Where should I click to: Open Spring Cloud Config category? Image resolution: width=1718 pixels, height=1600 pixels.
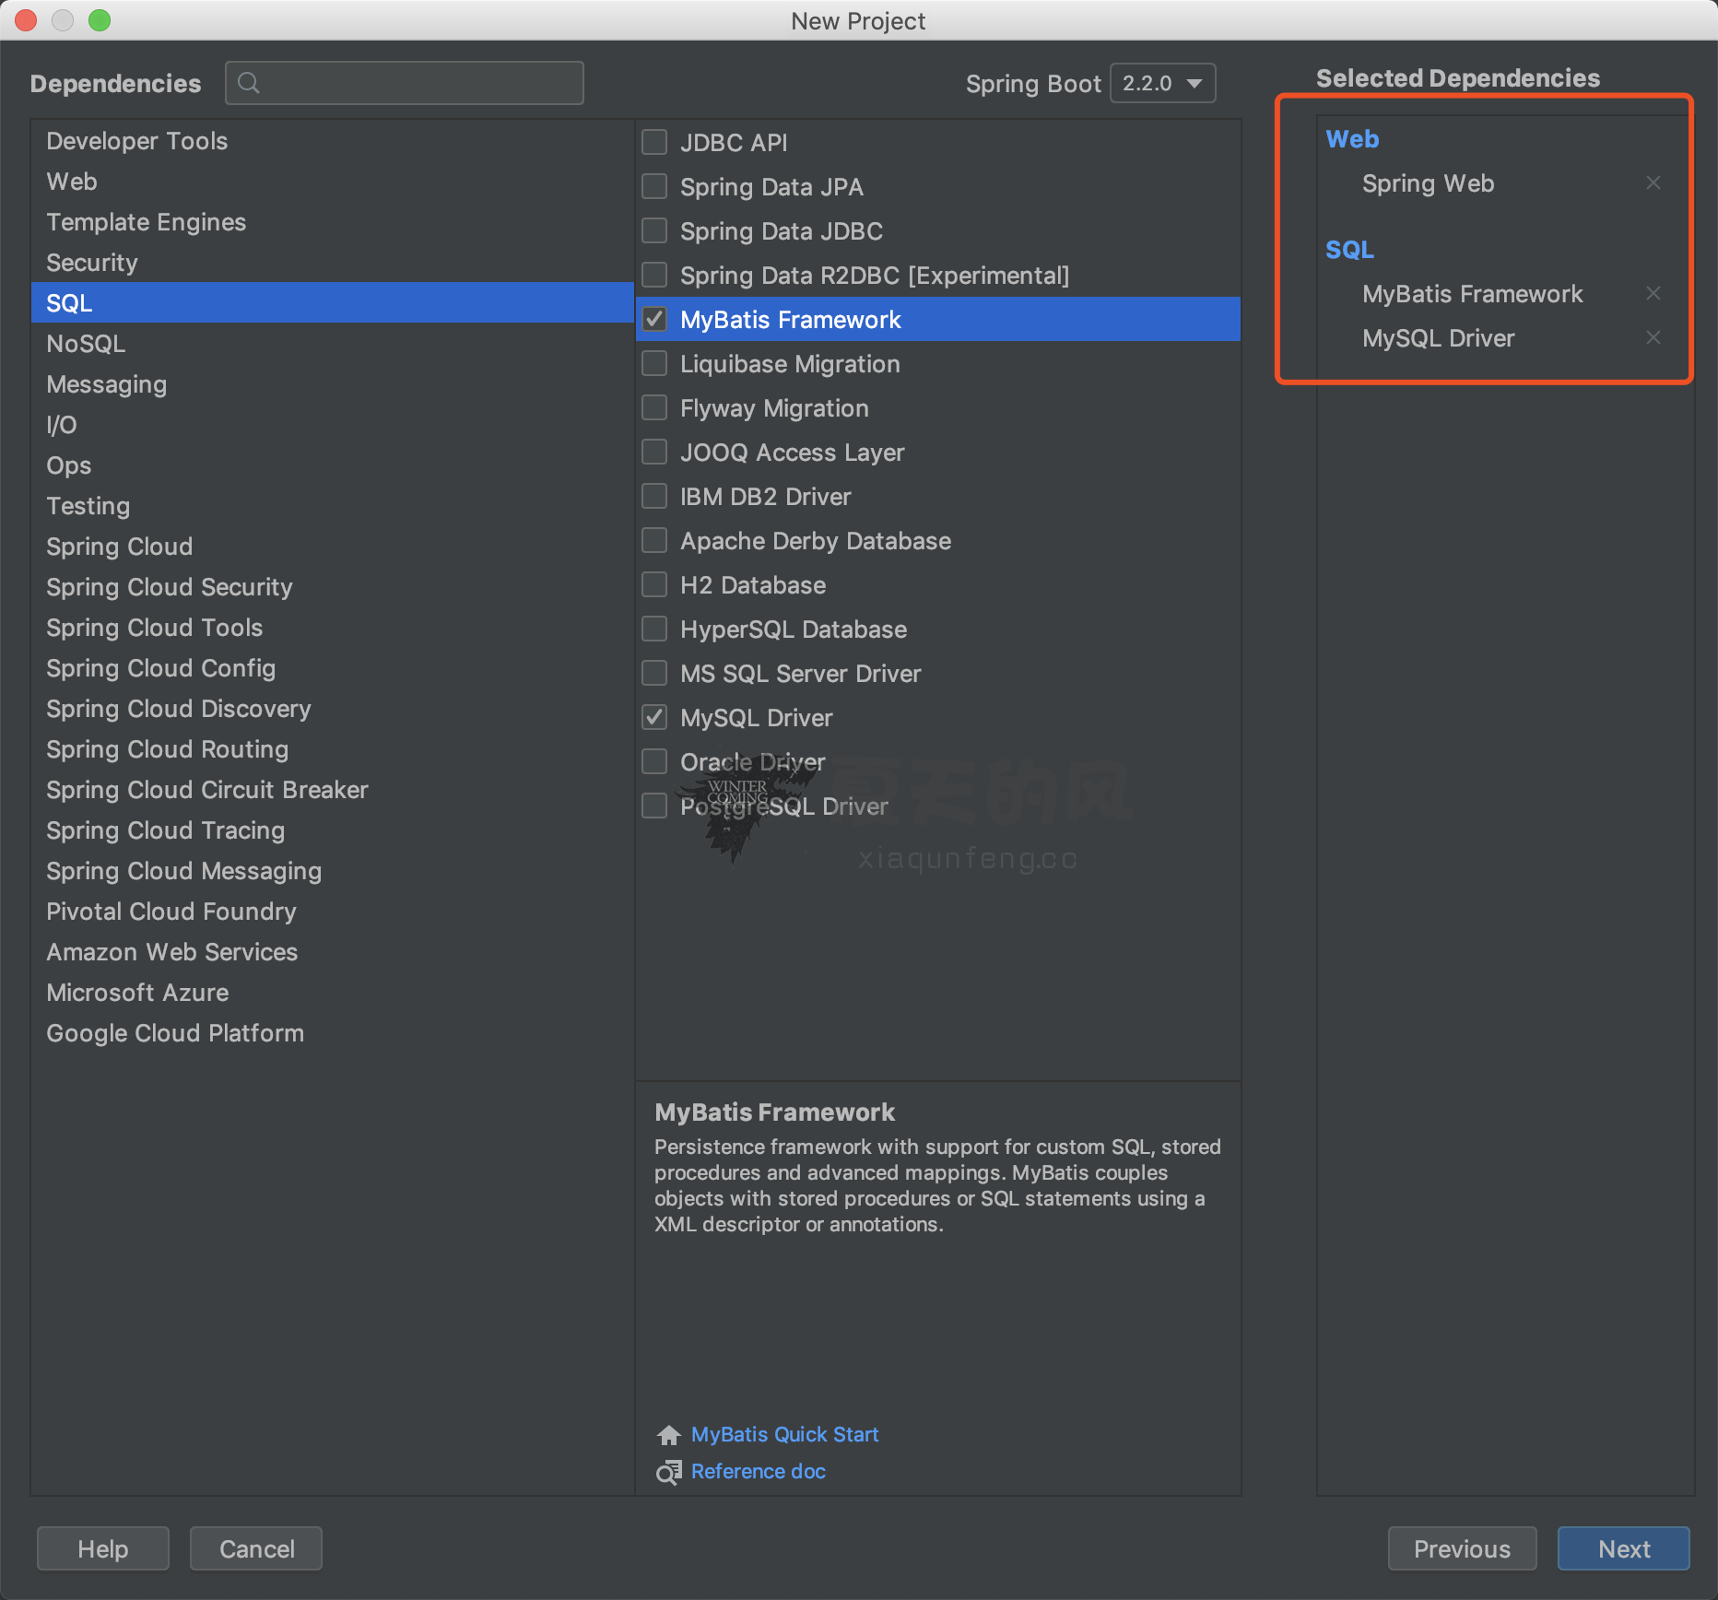[332, 668]
